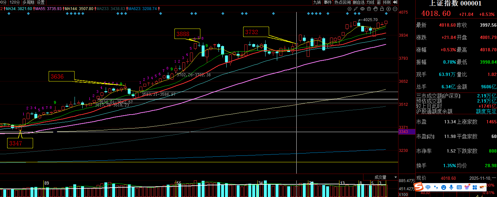Open the 设置 settings tab

pos(41,2)
